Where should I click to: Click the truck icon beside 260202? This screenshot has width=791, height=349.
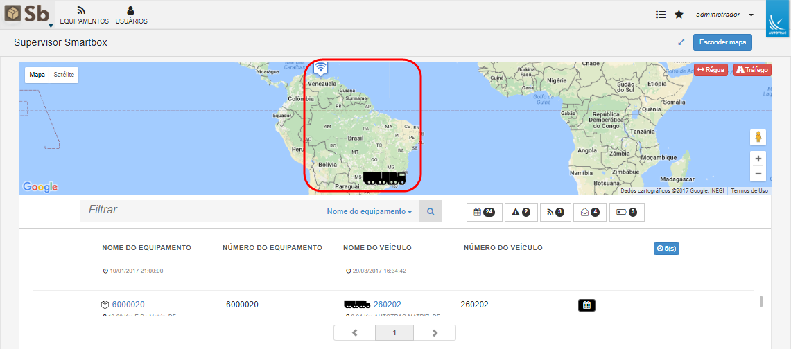coord(356,304)
